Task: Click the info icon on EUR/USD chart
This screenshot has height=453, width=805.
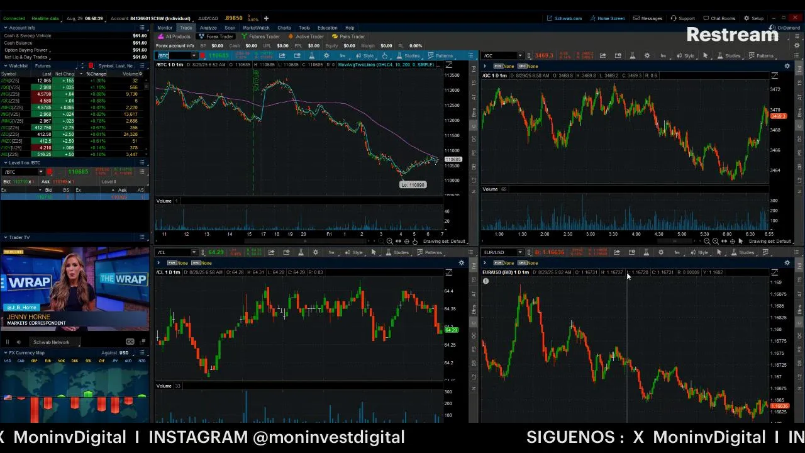Action: point(486,281)
